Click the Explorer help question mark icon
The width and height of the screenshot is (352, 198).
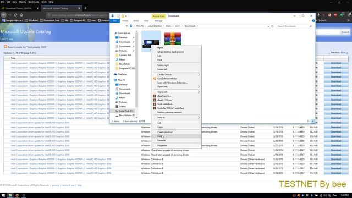point(313,21)
